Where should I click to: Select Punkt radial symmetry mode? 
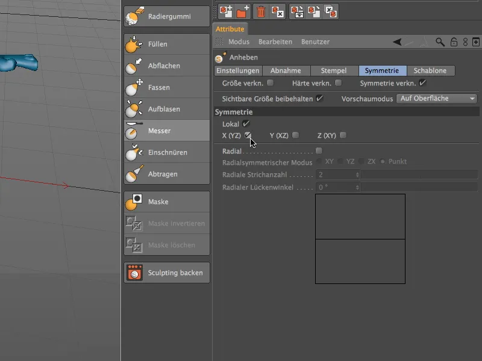tap(383, 161)
